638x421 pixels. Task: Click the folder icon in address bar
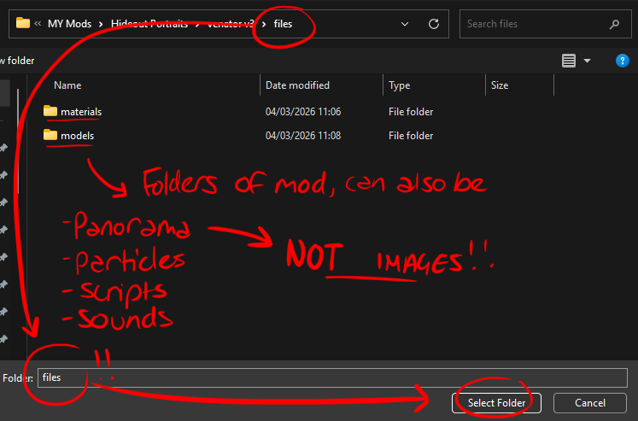click(x=23, y=23)
